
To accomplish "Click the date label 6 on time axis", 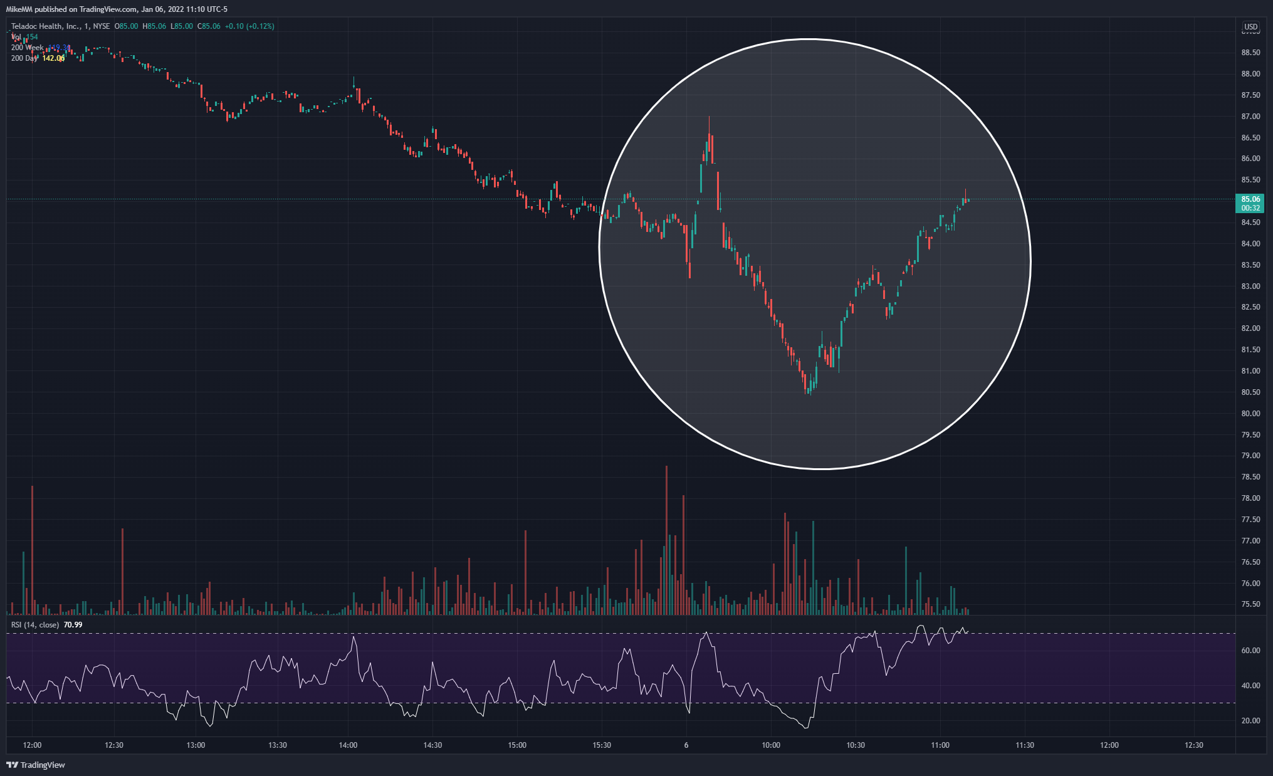I will (x=686, y=745).
